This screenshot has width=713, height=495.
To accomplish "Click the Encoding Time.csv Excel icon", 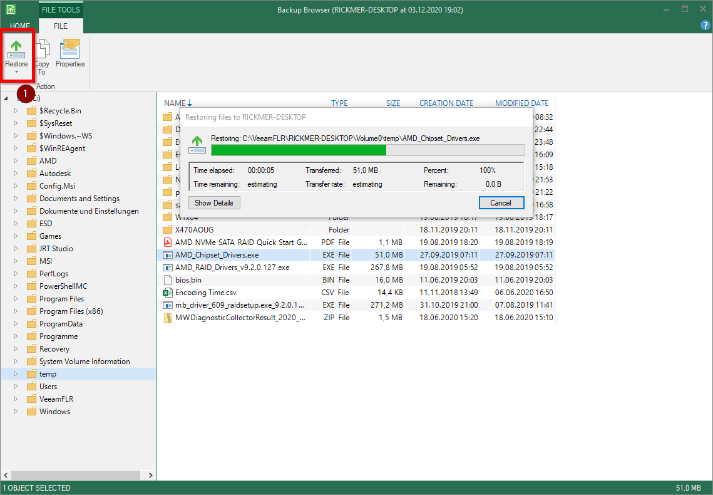I will tap(167, 293).
